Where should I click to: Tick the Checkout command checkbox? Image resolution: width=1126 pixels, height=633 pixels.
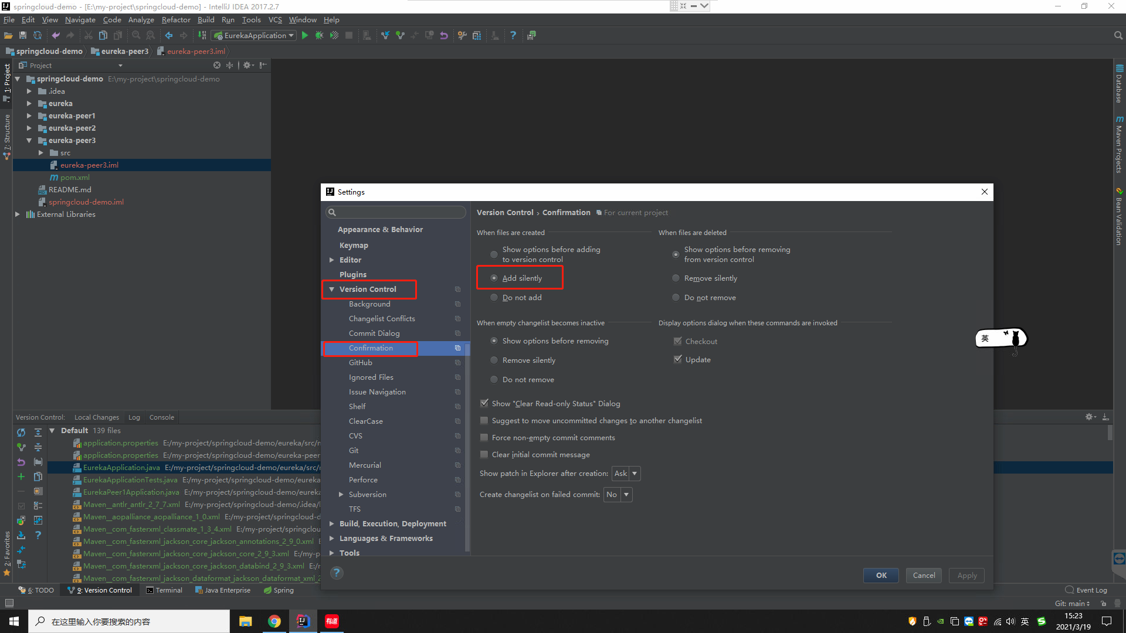pos(678,341)
